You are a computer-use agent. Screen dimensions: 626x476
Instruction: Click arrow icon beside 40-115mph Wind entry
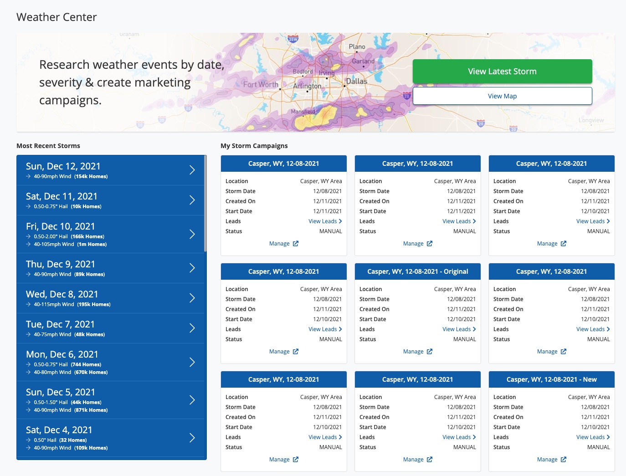click(28, 304)
